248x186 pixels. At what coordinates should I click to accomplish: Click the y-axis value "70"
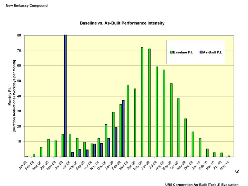click(19, 51)
